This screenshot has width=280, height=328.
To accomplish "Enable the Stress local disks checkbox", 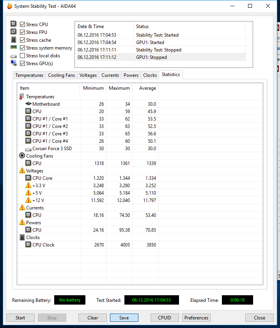I will point(22,56).
